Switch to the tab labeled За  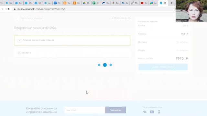125,3
